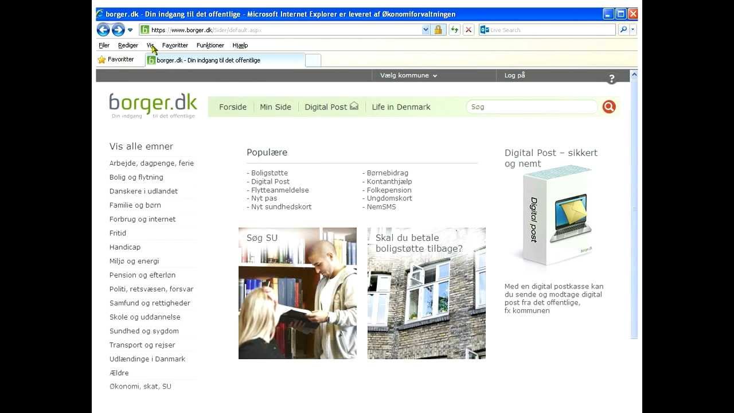Viewport: 734px width, 413px height.
Task: Open a new blank tab
Action: [x=313, y=60]
